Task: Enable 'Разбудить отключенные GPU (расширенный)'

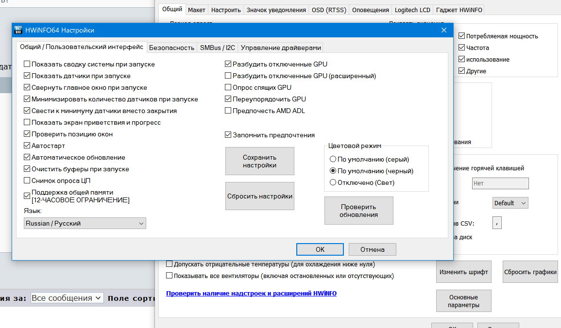Action: [x=228, y=76]
